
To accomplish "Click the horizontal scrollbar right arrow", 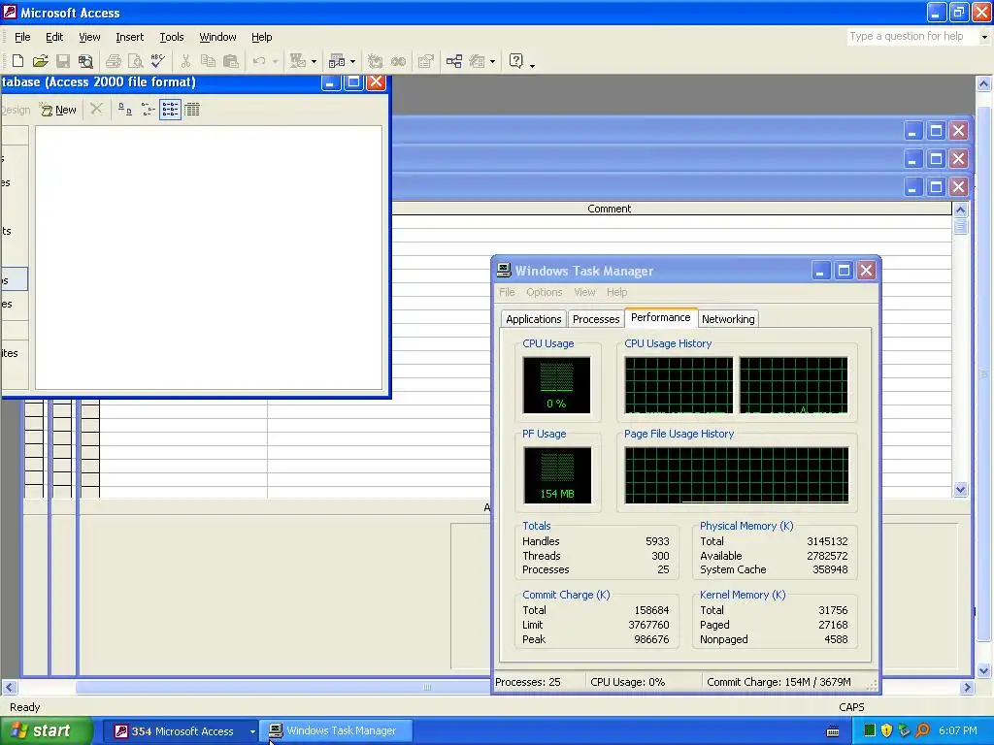I will [967, 687].
